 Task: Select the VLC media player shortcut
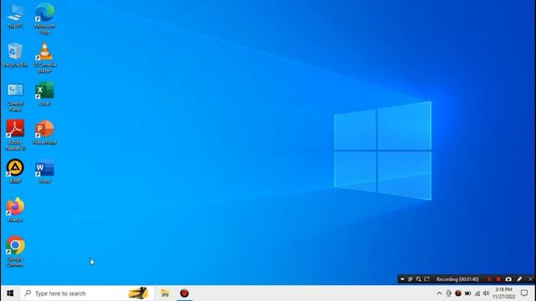point(44,58)
